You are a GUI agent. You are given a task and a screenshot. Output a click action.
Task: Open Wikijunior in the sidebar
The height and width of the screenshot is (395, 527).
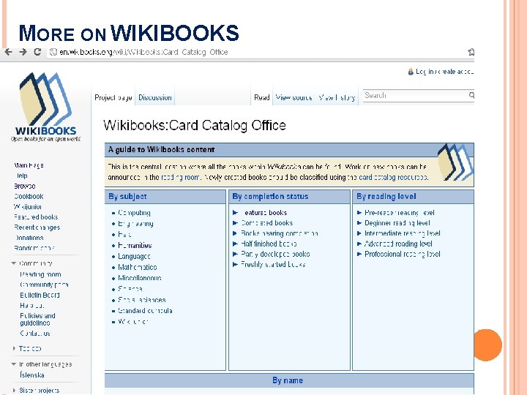28,206
